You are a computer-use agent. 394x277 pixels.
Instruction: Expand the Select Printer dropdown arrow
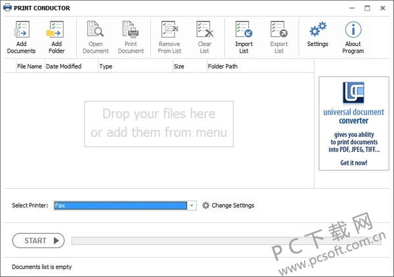tap(192, 205)
